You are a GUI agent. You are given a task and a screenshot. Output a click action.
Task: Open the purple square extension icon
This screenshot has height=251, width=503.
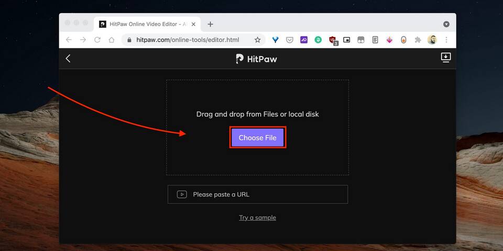pos(304,40)
